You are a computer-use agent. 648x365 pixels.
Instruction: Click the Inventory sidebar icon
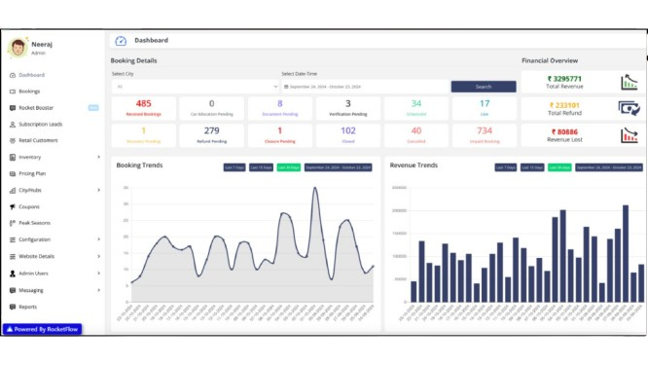13,157
